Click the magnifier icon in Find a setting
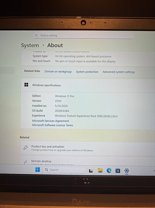The width and height of the screenshot is (155, 208). click(36, 35)
